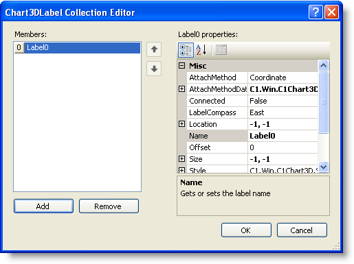
Task: Edit the Name value Label0
Action: click(283, 136)
